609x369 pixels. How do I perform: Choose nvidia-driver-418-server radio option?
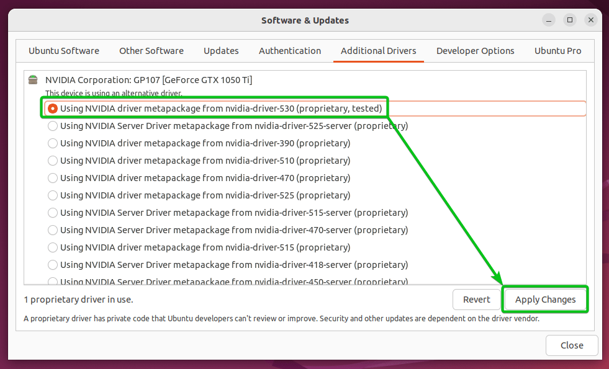[x=52, y=265]
